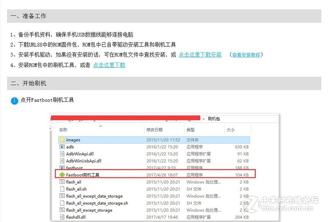Screen dimensions: 328x222
Task: Click the flash_all_except_data_storage batch icon
Action: point(62,196)
